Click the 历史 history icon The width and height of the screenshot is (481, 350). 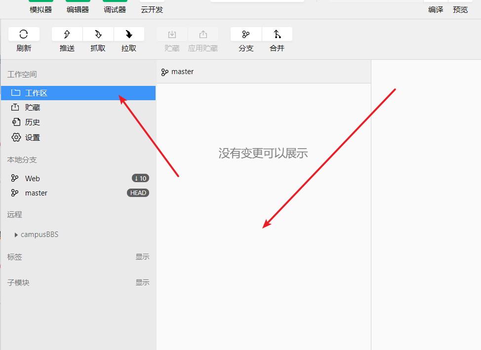tap(16, 122)
